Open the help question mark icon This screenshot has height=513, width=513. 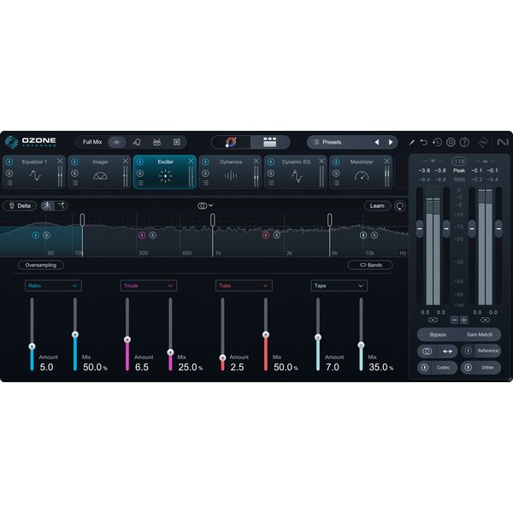pos(464,142)
